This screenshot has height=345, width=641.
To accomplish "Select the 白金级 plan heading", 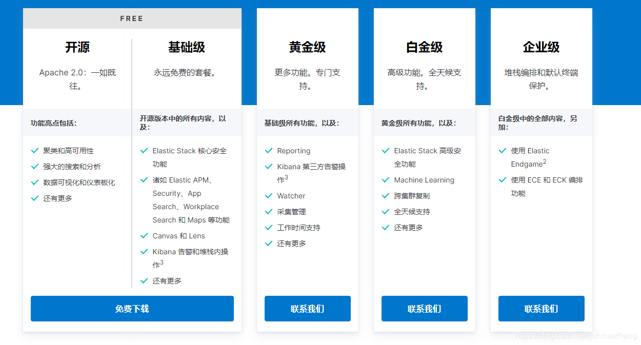I will [x=425, y=47].
